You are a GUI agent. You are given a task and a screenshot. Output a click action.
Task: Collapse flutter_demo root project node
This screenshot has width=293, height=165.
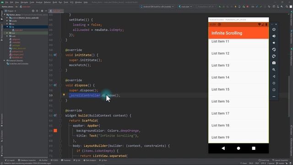coord(5,15)
